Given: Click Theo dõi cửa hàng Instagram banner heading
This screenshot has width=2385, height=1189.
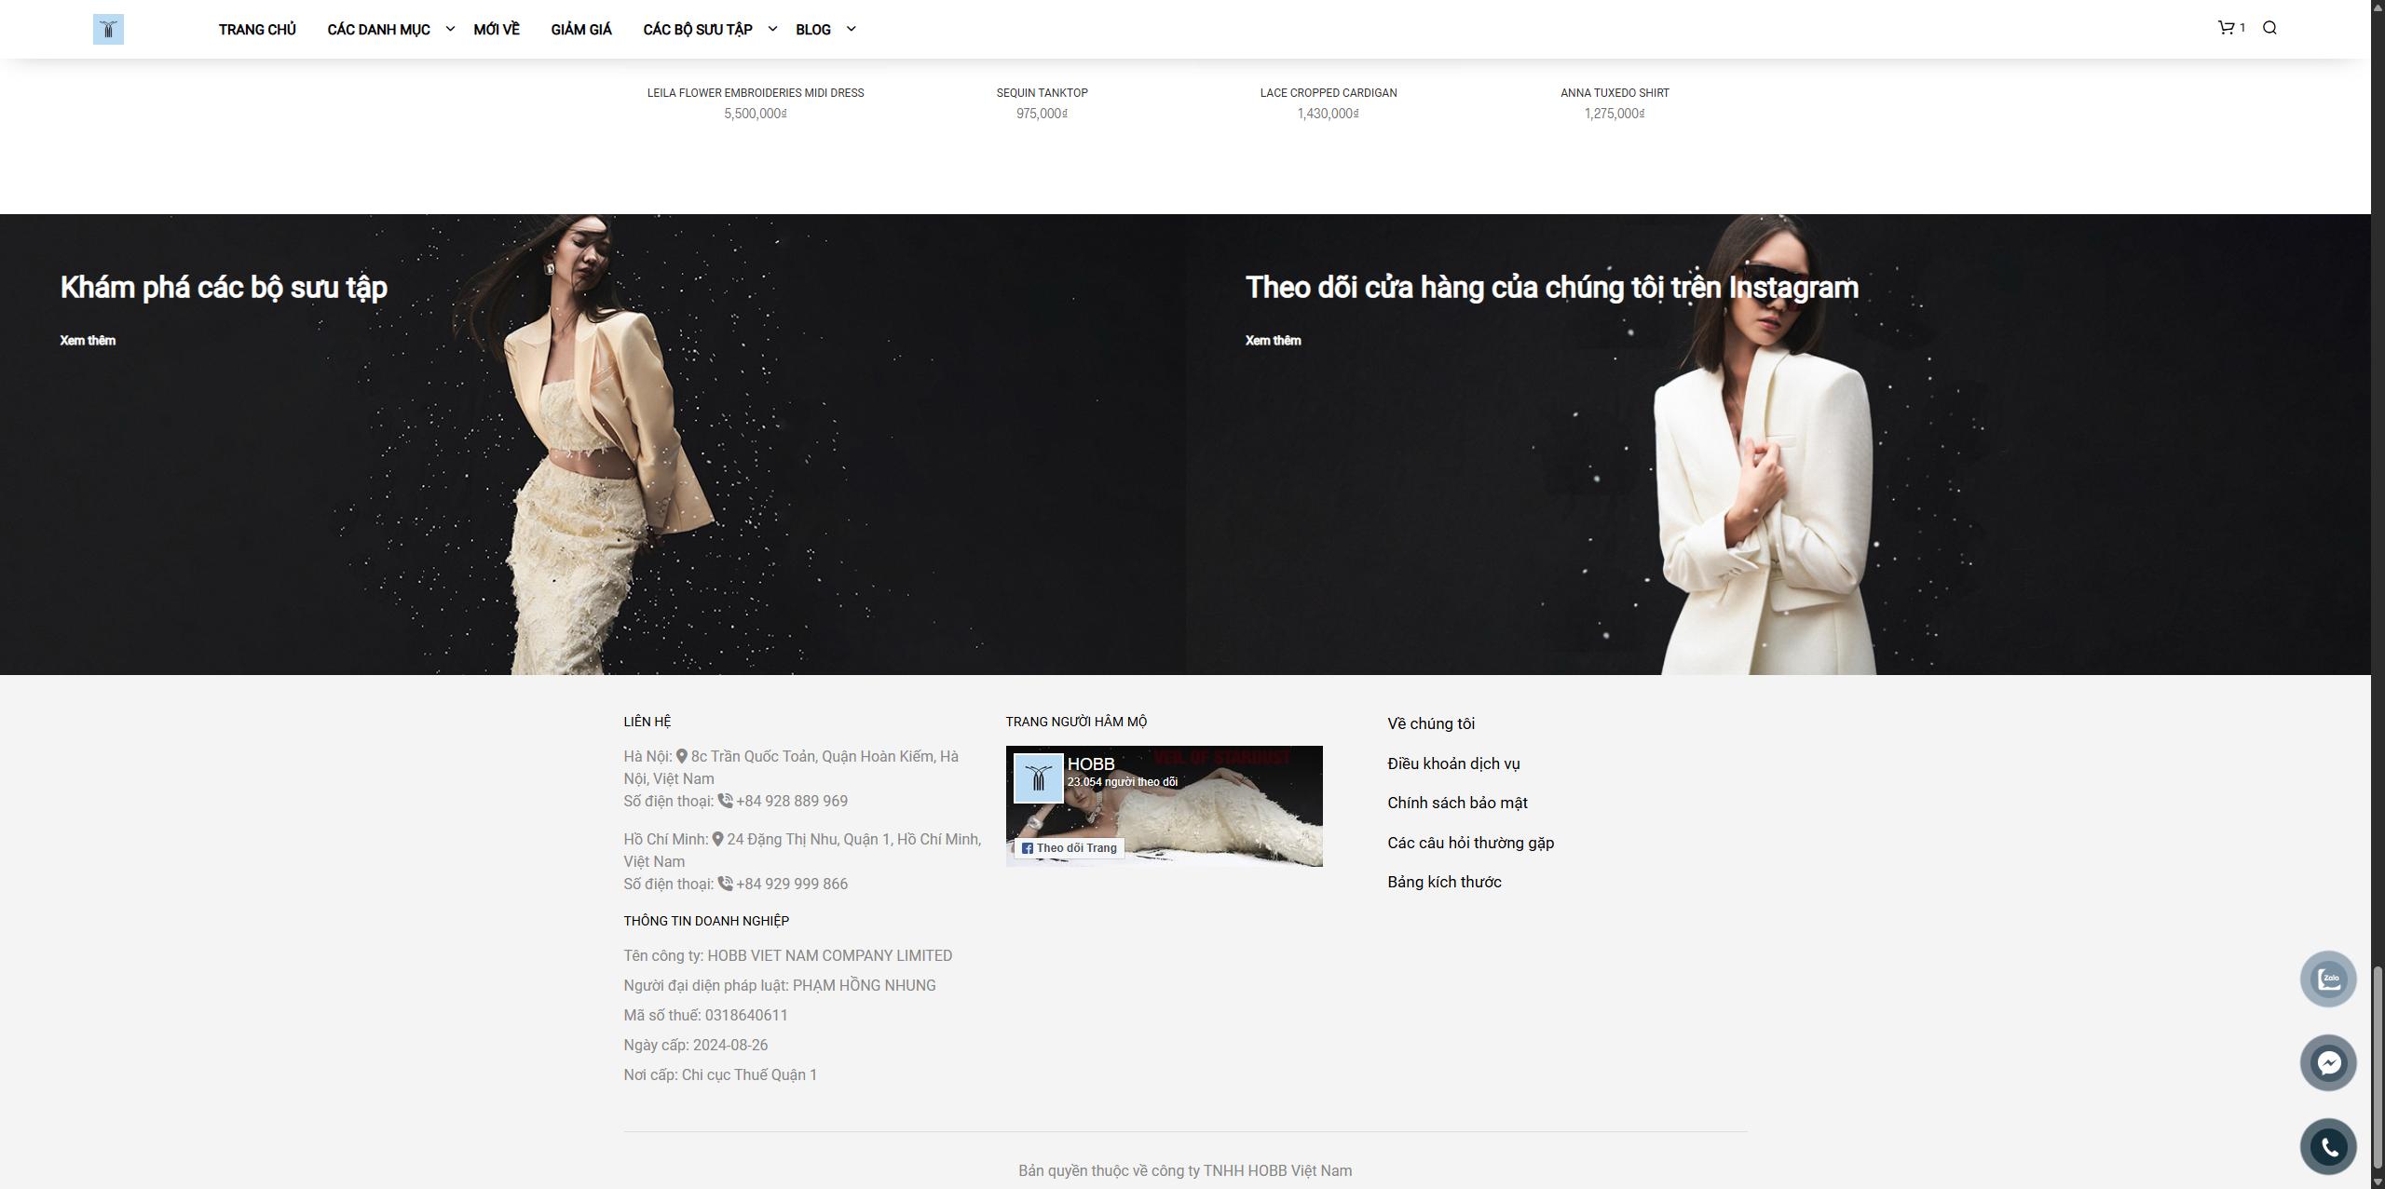Looking at the screenshot, I should (x=1551, y=288).
